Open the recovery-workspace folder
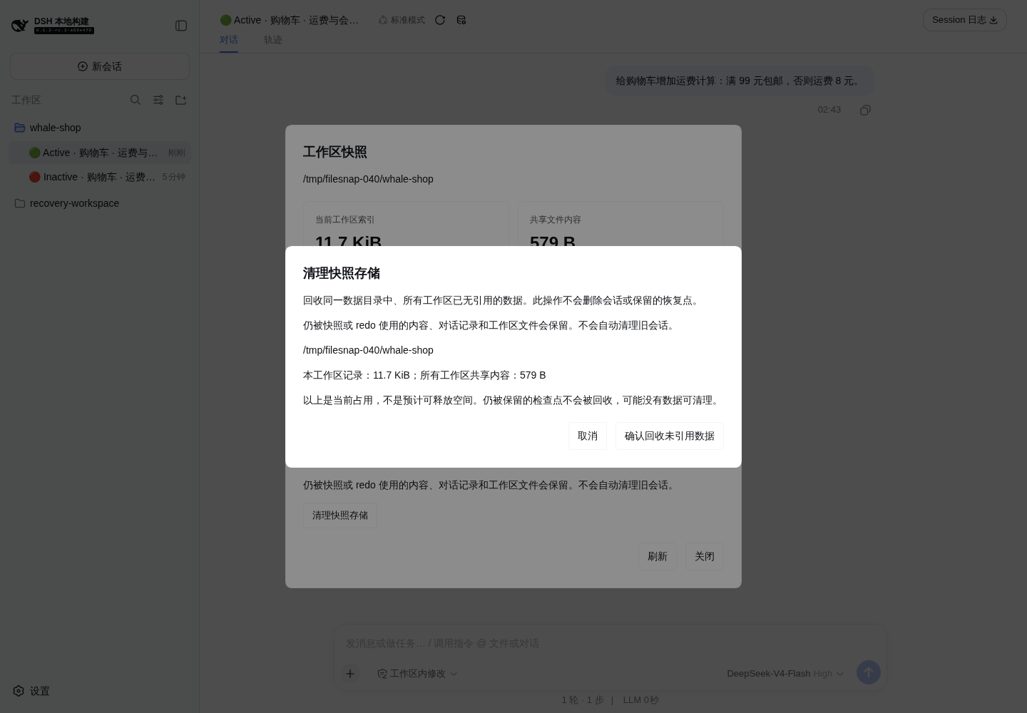1027x713 pixels. [100, 203]
